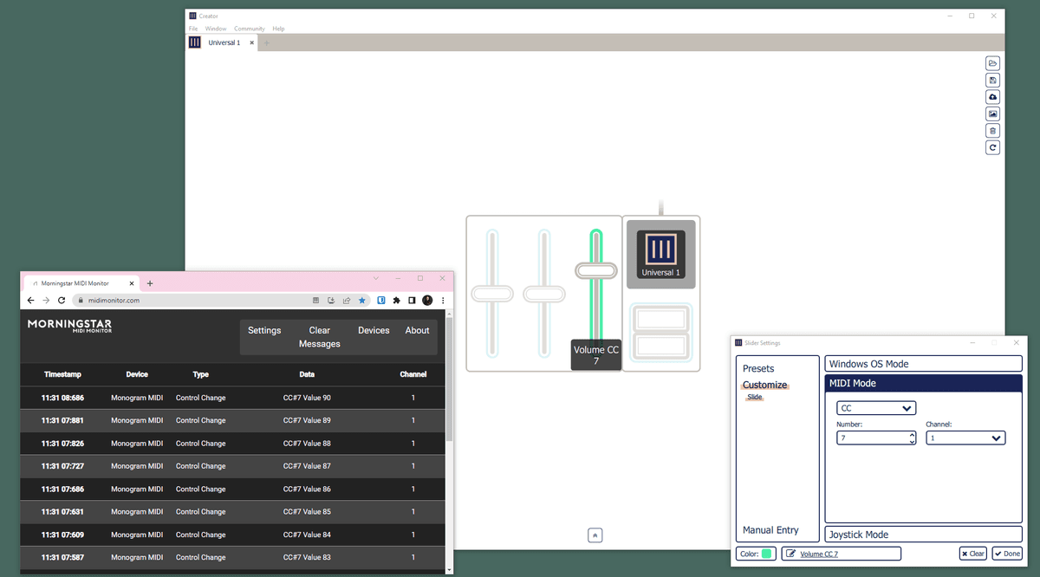Click the image export icon

pyautogui.click(x=993, y=113)
